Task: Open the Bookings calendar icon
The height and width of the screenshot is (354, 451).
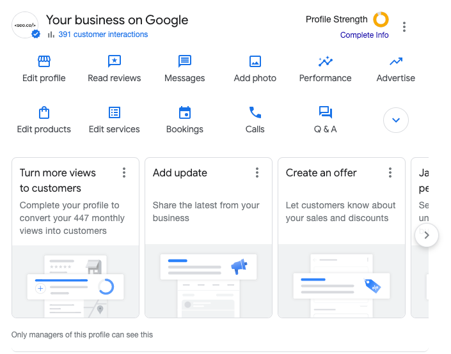Action: pyautogui.click(x=185, y=113)
